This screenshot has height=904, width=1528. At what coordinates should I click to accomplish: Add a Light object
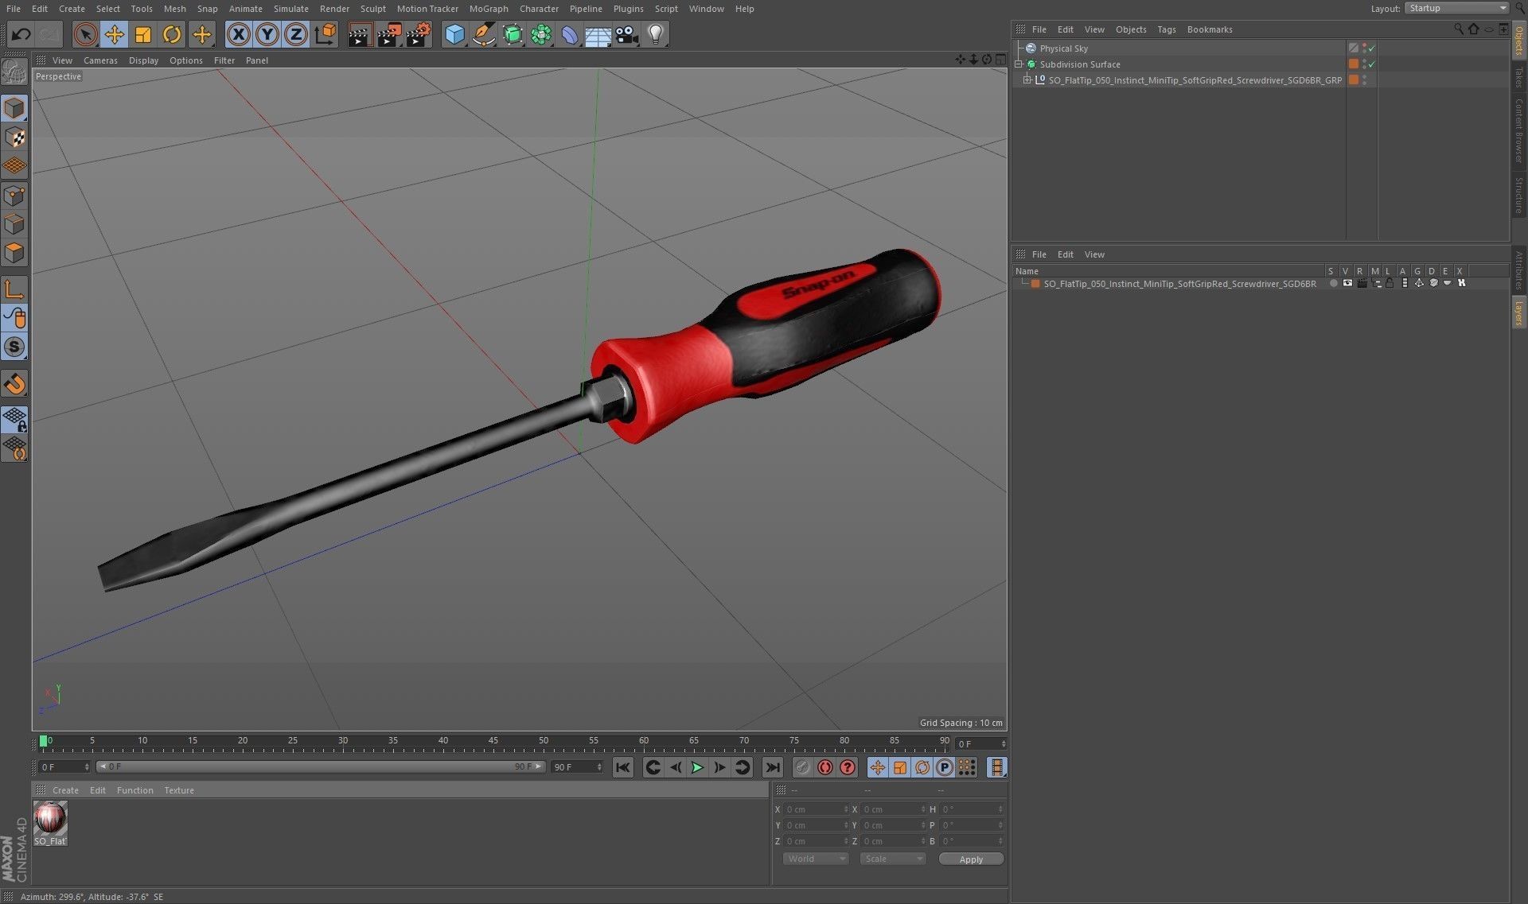click(x=656, y=34)
